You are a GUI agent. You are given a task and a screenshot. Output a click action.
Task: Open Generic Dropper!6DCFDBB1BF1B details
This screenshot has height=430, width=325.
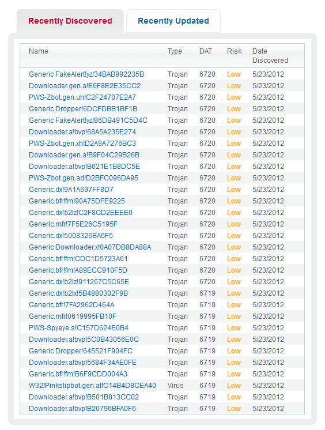pos(83,109)
